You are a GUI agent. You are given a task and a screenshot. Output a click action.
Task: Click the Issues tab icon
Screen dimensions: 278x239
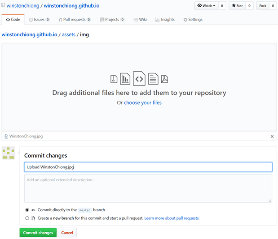31,20
